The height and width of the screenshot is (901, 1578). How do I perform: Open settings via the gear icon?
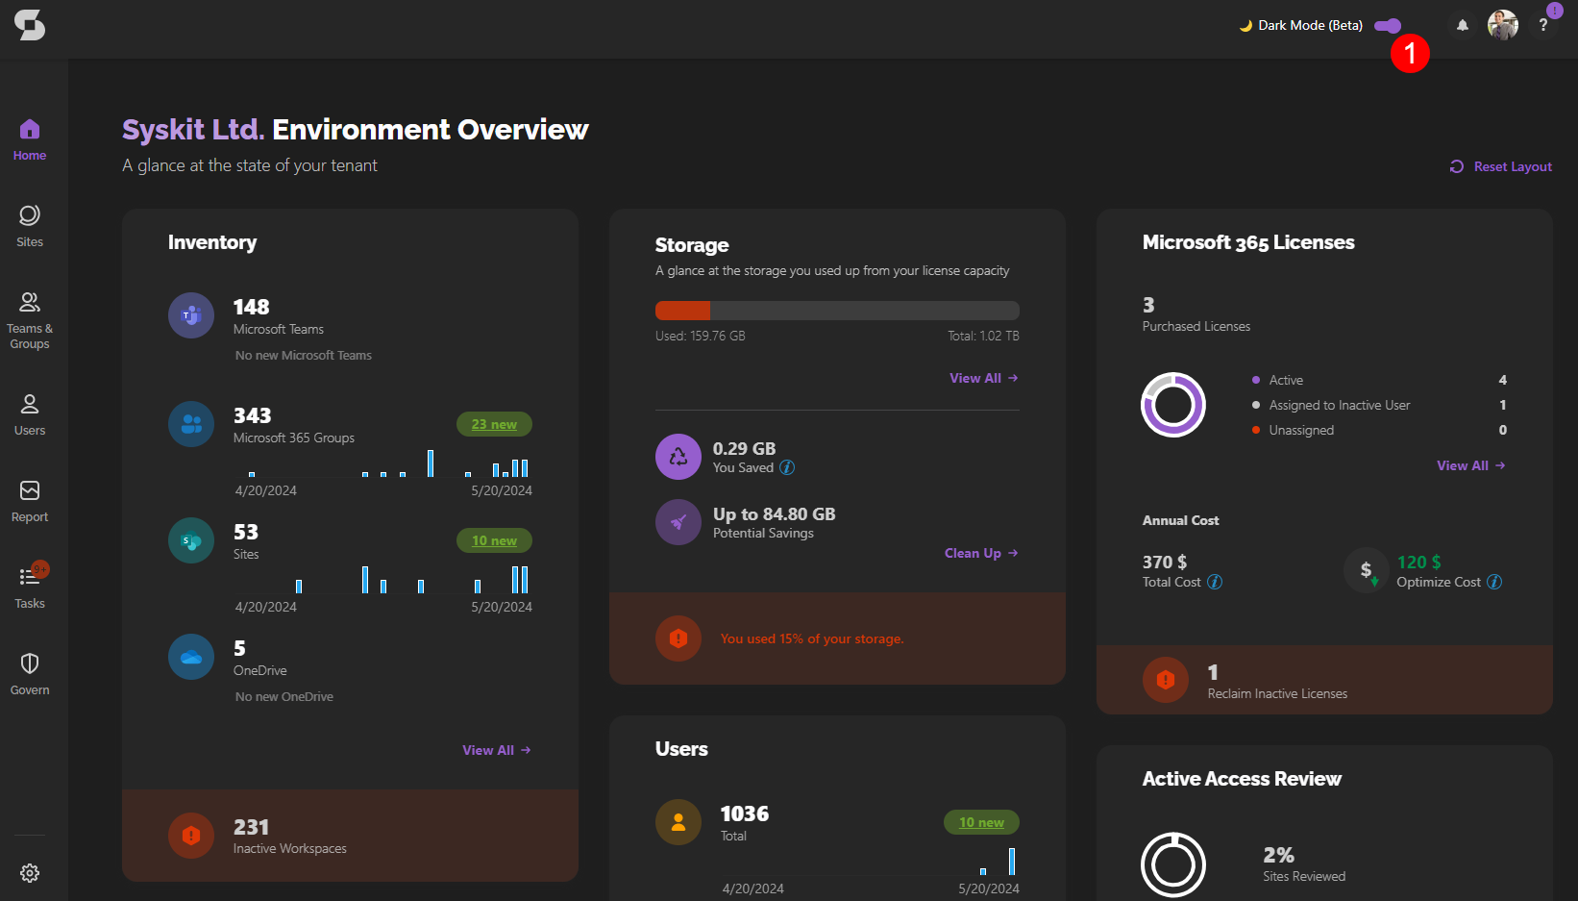[29, 872]
